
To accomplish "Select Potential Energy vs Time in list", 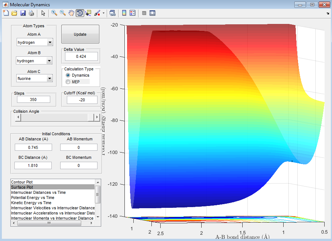I will 32,198.
